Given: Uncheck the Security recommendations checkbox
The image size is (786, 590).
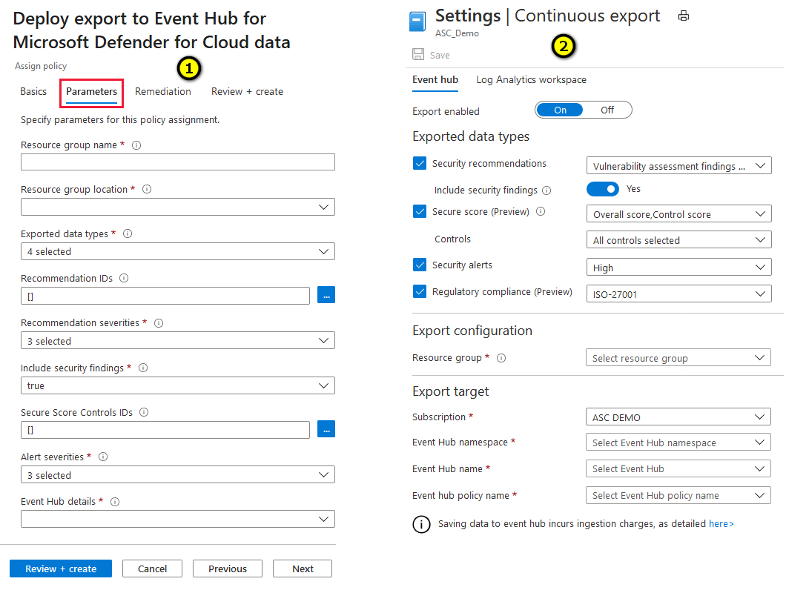Looking at the screenshot, I should 420,164.
